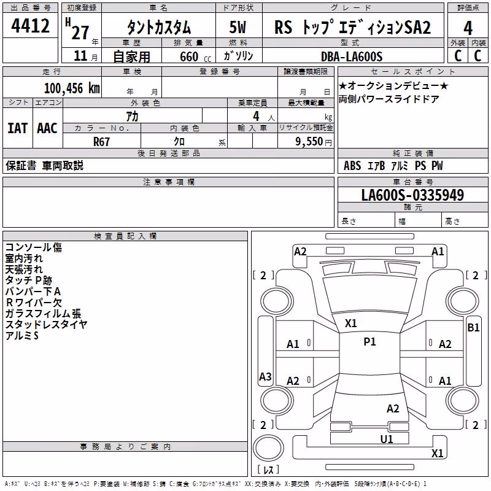Select the 事務局よりご案内 section header
Screen dimensions: 491x491
(x=125, y=447)
